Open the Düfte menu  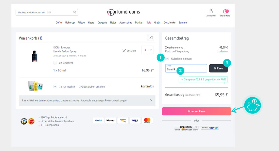59,23
